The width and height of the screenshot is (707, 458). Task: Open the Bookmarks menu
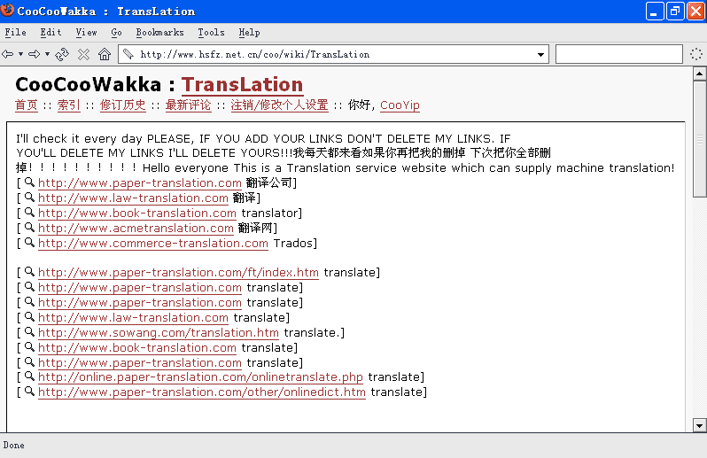pos(159,33)
